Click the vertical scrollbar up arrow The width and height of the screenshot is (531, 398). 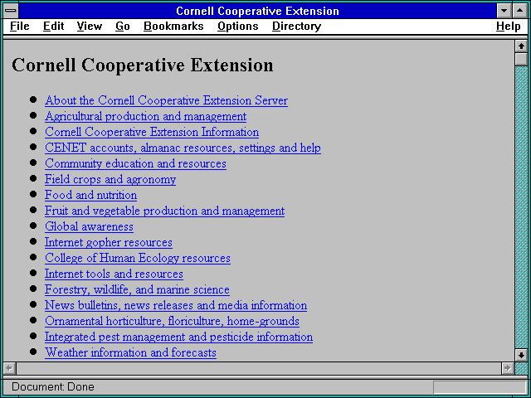pos(521,46)
